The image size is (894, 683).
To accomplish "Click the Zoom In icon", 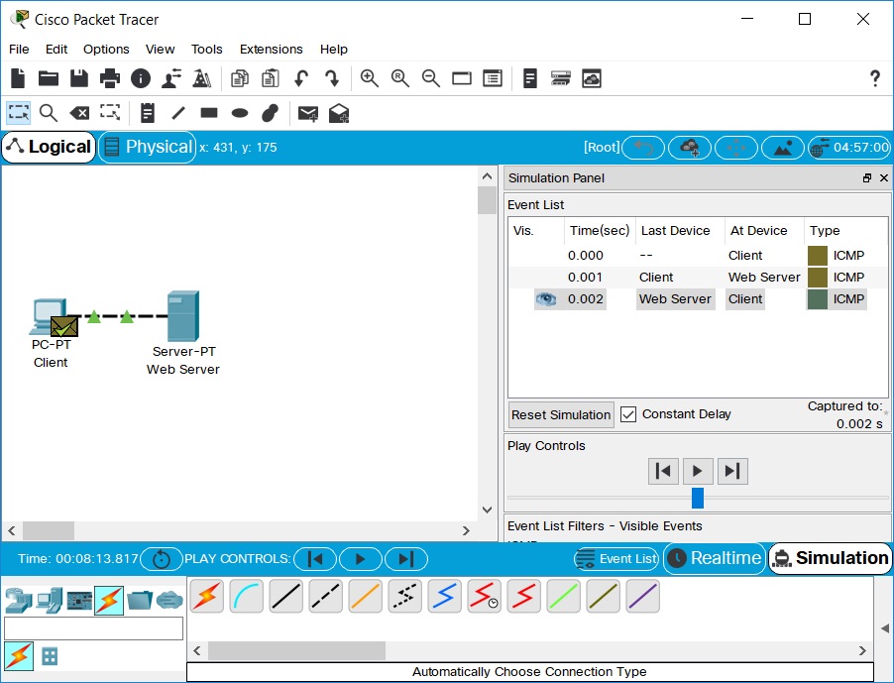I will 369,78.
